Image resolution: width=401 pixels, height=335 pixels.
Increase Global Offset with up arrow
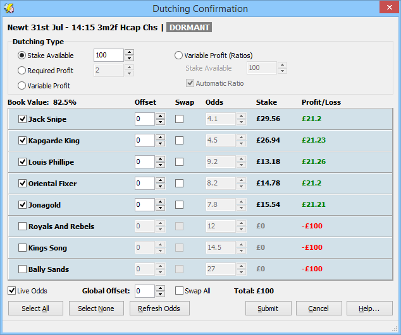point(160,288)
